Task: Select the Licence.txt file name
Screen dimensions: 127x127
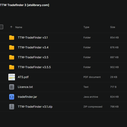Action: pos(25,87)
